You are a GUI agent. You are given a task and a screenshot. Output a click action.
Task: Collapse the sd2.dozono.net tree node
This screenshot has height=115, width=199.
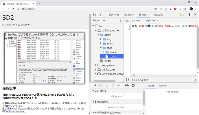pyautogui.click(x=95, y=30)
